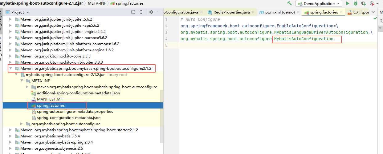The height and width of the screenshot is (154, 383).
Task: Hide the Project tool window
Action: click(159, 12)
